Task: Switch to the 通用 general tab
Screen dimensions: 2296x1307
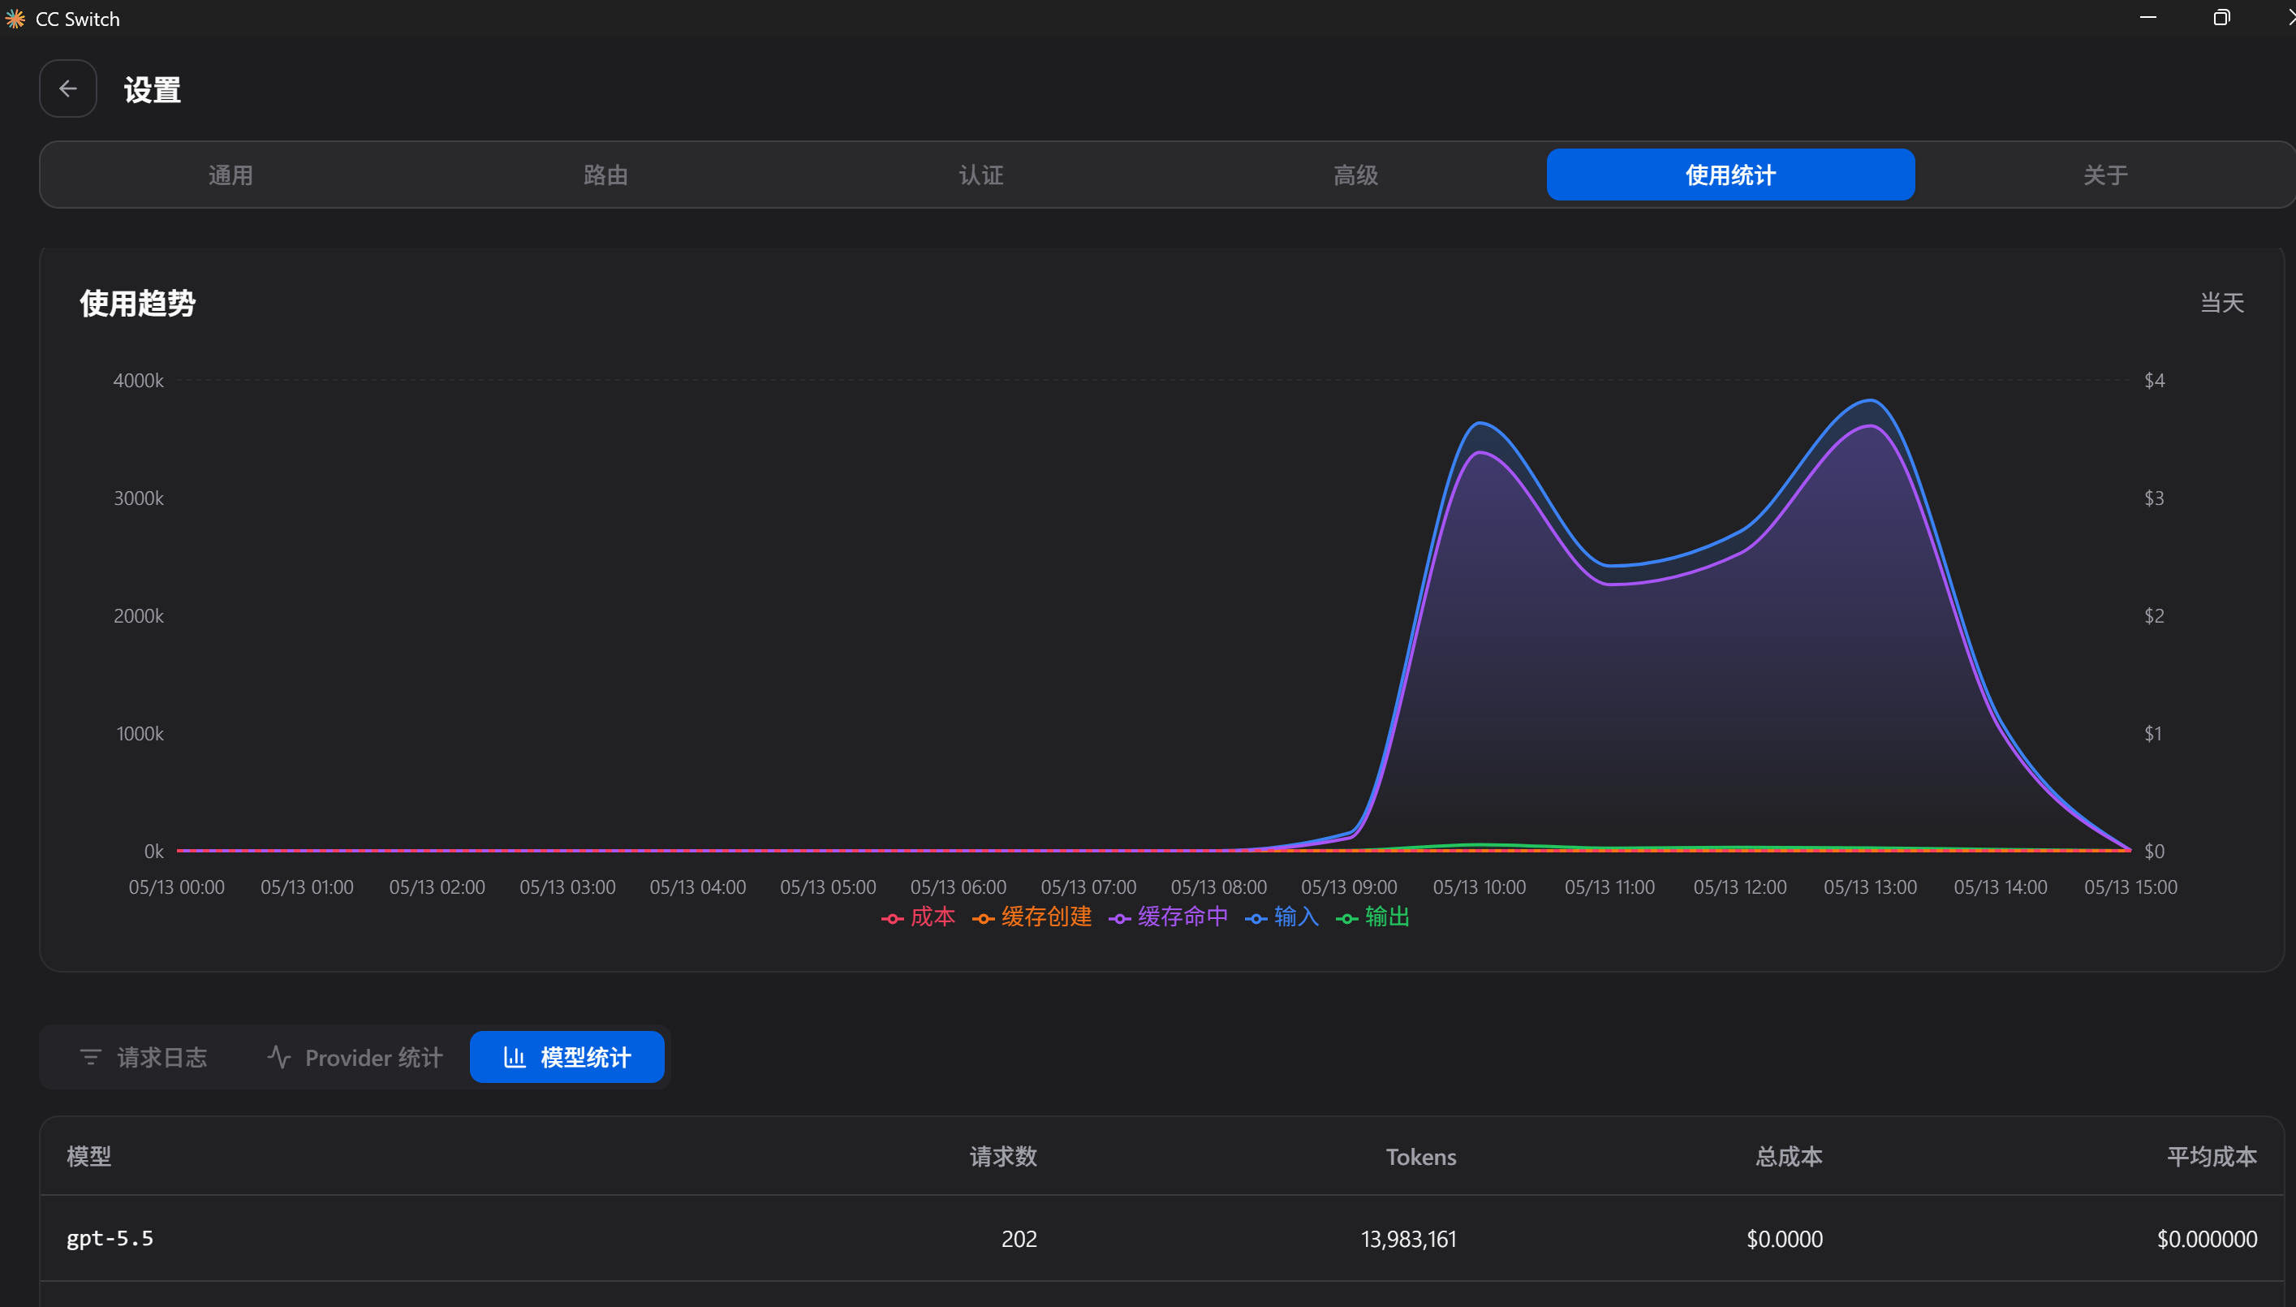Action: pos(230,175)
